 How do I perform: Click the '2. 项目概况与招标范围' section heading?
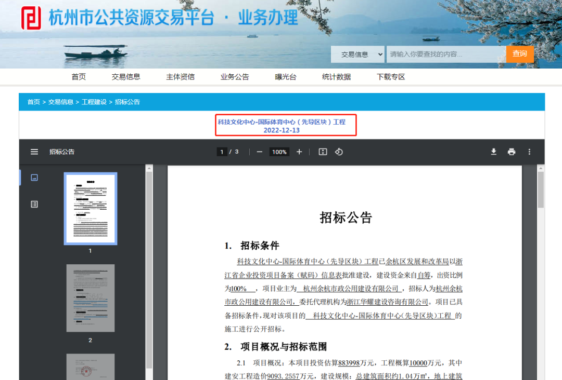(x=276, y=347)
